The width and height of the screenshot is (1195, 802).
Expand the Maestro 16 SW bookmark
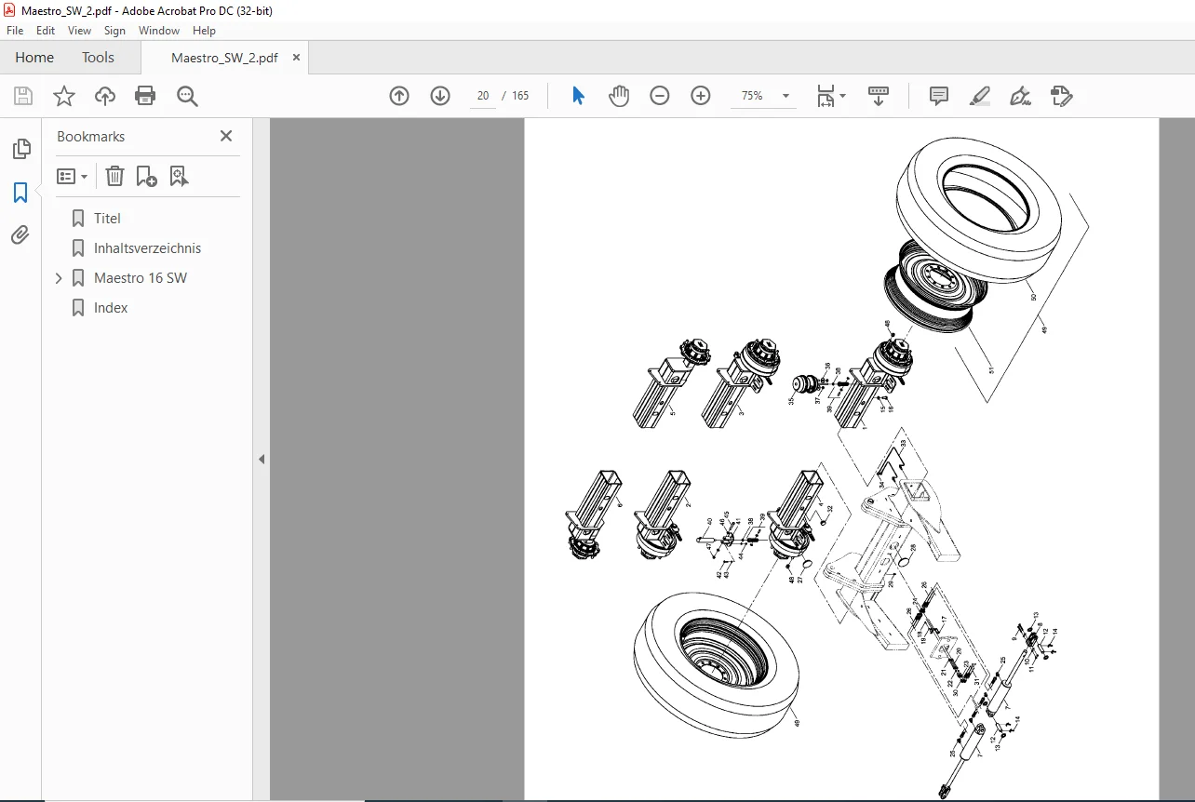[59, 278]
